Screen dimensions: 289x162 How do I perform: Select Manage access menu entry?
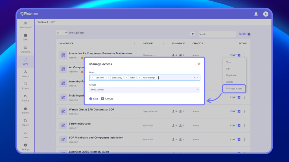pyautogui.click(x=234, y=89)
